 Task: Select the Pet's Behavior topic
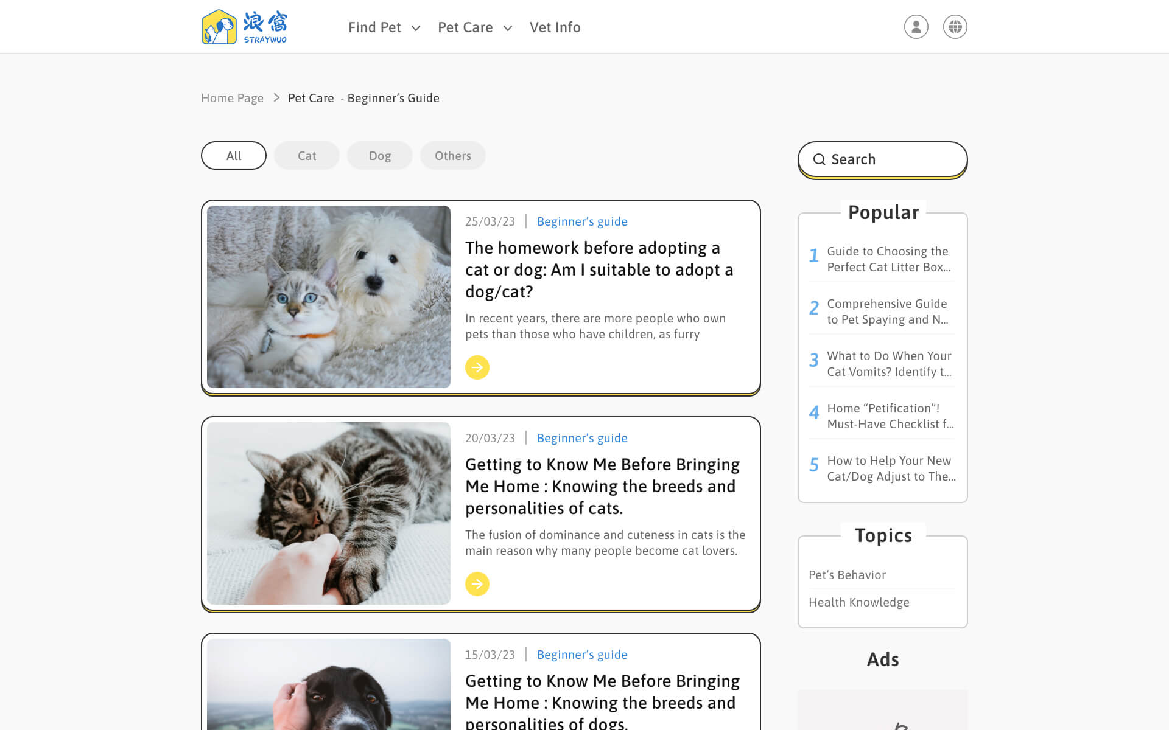[x=847, y=575]
